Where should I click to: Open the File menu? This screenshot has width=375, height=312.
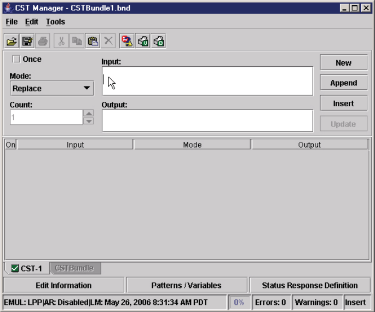[11, 22]
